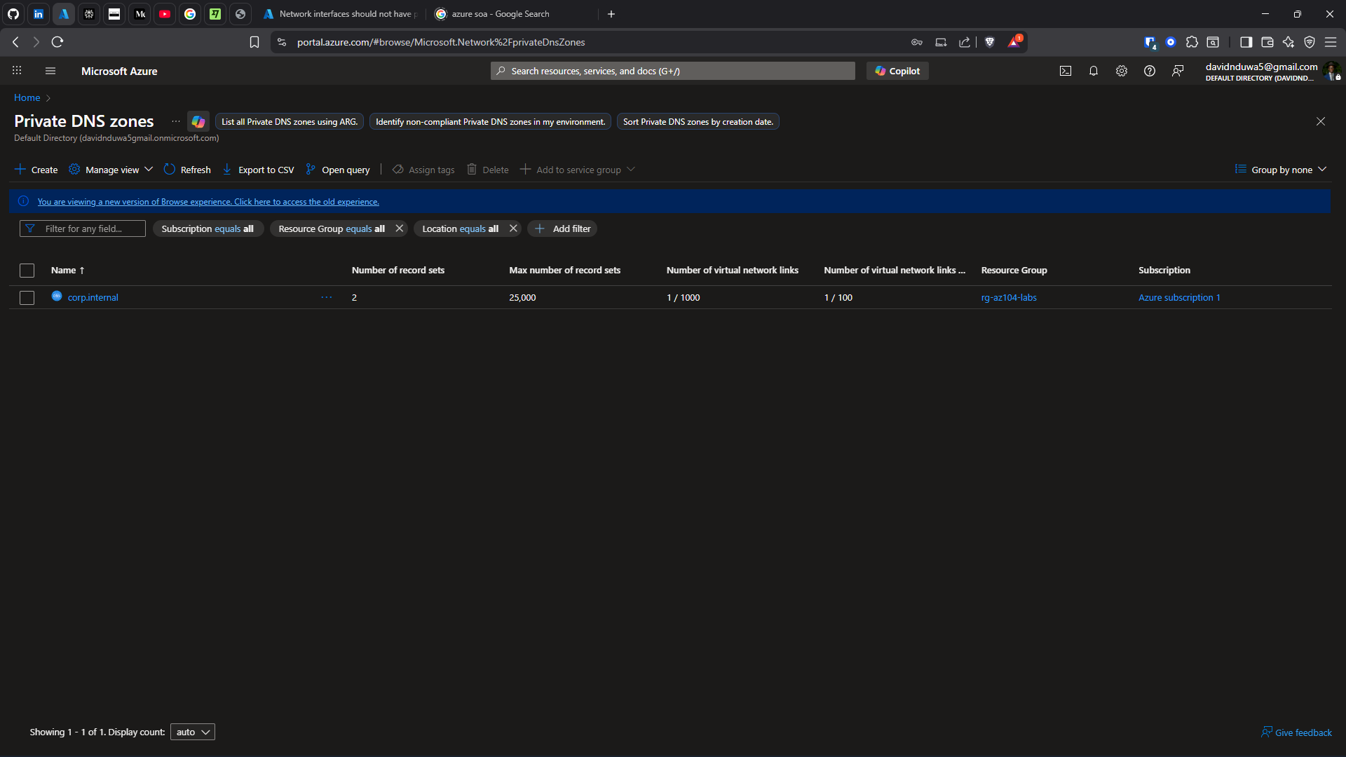
Task: Toggle the browser sidebar panel
Action: click(1246, 42)
